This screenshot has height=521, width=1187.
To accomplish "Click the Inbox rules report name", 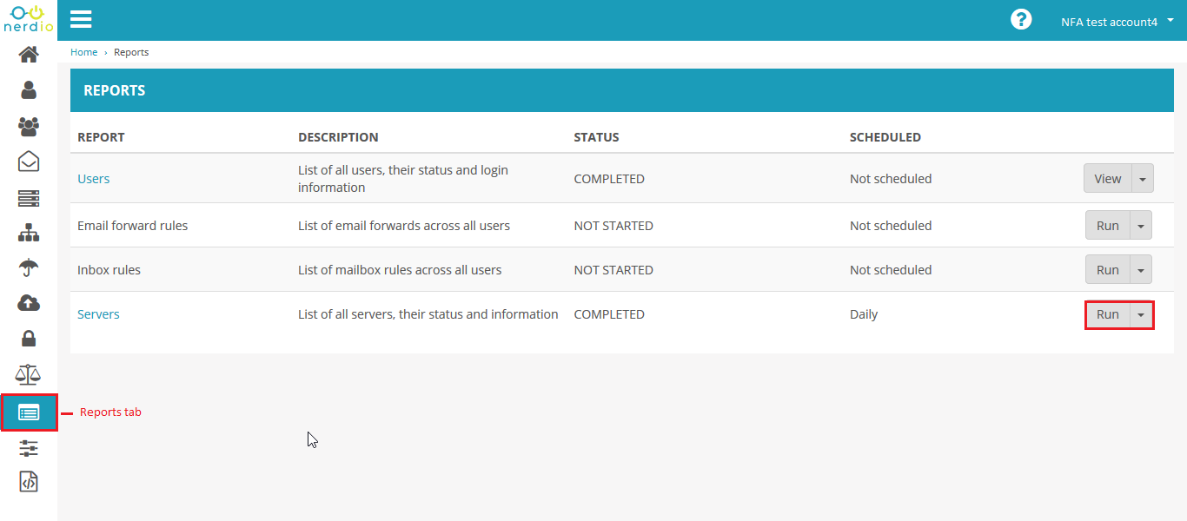I will 109,270.
